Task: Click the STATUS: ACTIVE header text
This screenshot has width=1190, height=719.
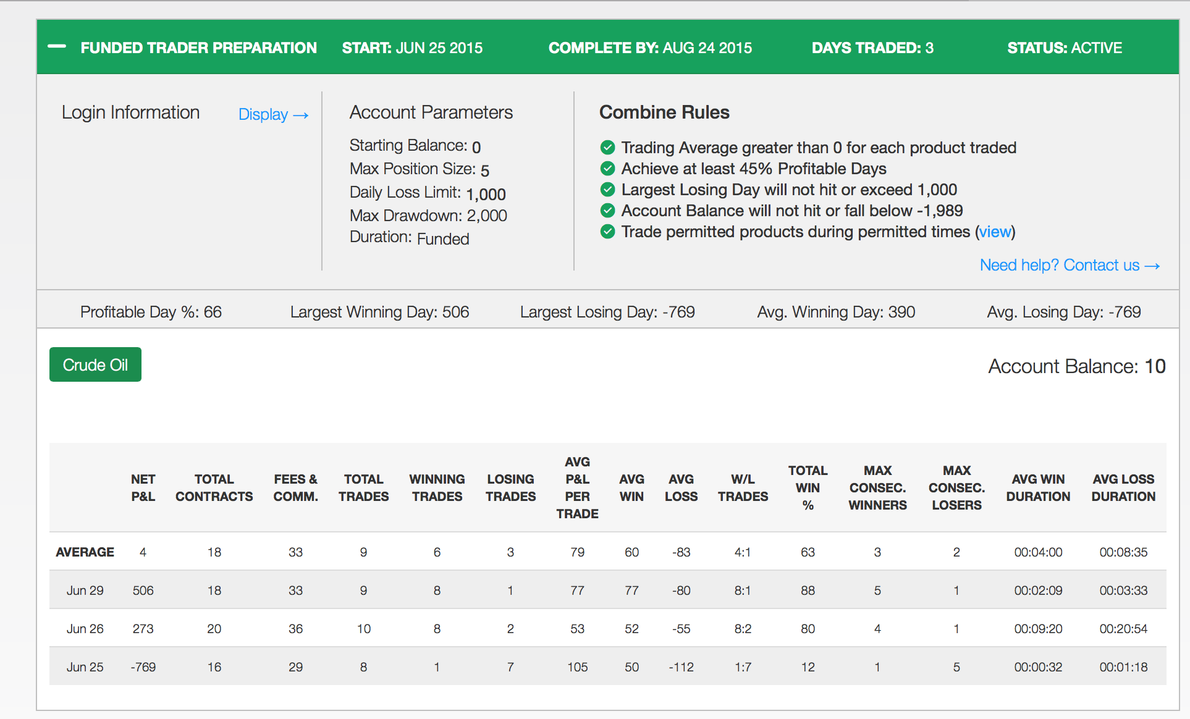Action: [x=1065, y=48]
